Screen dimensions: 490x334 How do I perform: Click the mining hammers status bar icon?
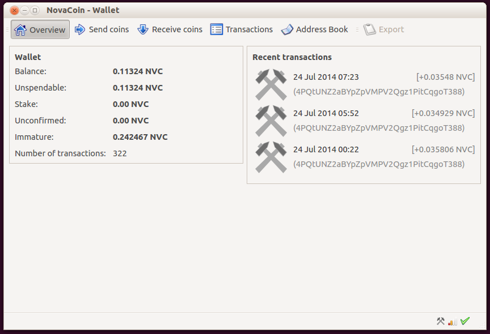pyautogui.click(x=441, y=321)
